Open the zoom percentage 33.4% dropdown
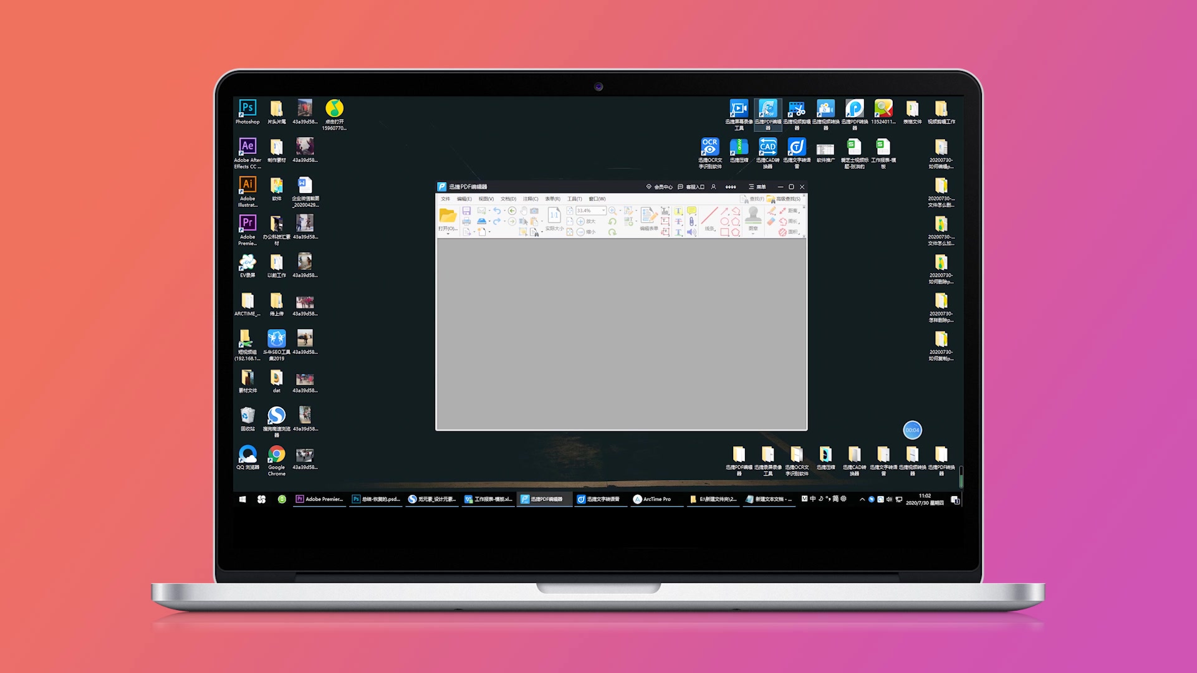 pyautogui.click(x=603, y=211)
